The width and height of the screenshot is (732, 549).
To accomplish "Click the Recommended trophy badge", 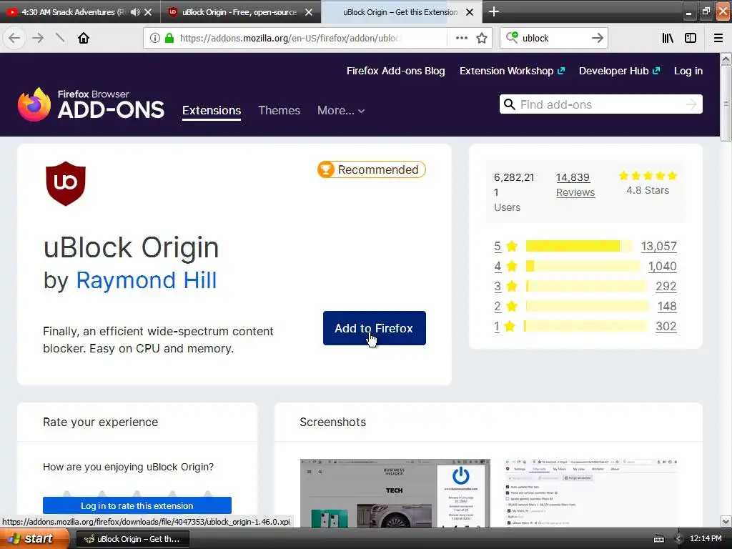I will (372, 169).
